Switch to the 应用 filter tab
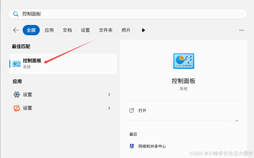 (49, 30)
